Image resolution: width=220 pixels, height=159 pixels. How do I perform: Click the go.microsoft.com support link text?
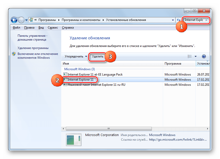click(x=178, y=140)
